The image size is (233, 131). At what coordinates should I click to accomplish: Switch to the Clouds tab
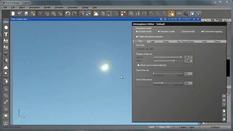166,41
